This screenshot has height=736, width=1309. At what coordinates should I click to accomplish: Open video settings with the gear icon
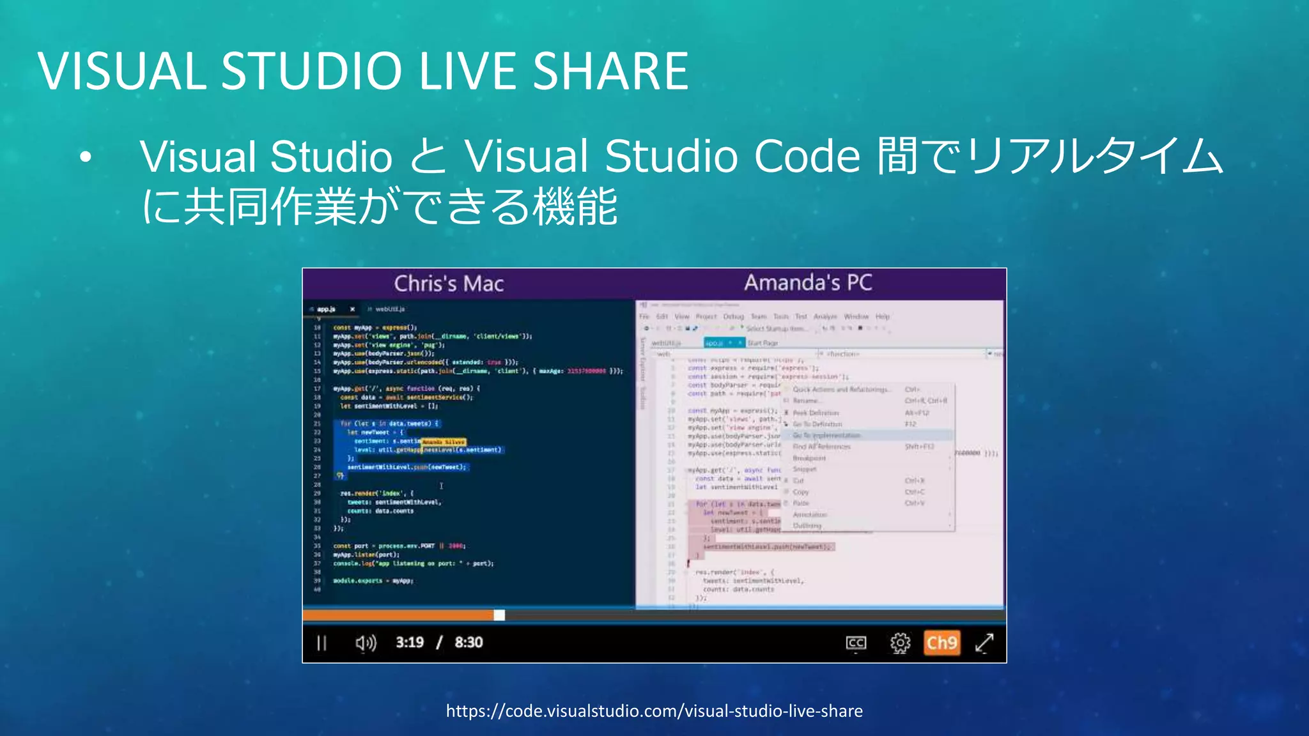[900, 643]
